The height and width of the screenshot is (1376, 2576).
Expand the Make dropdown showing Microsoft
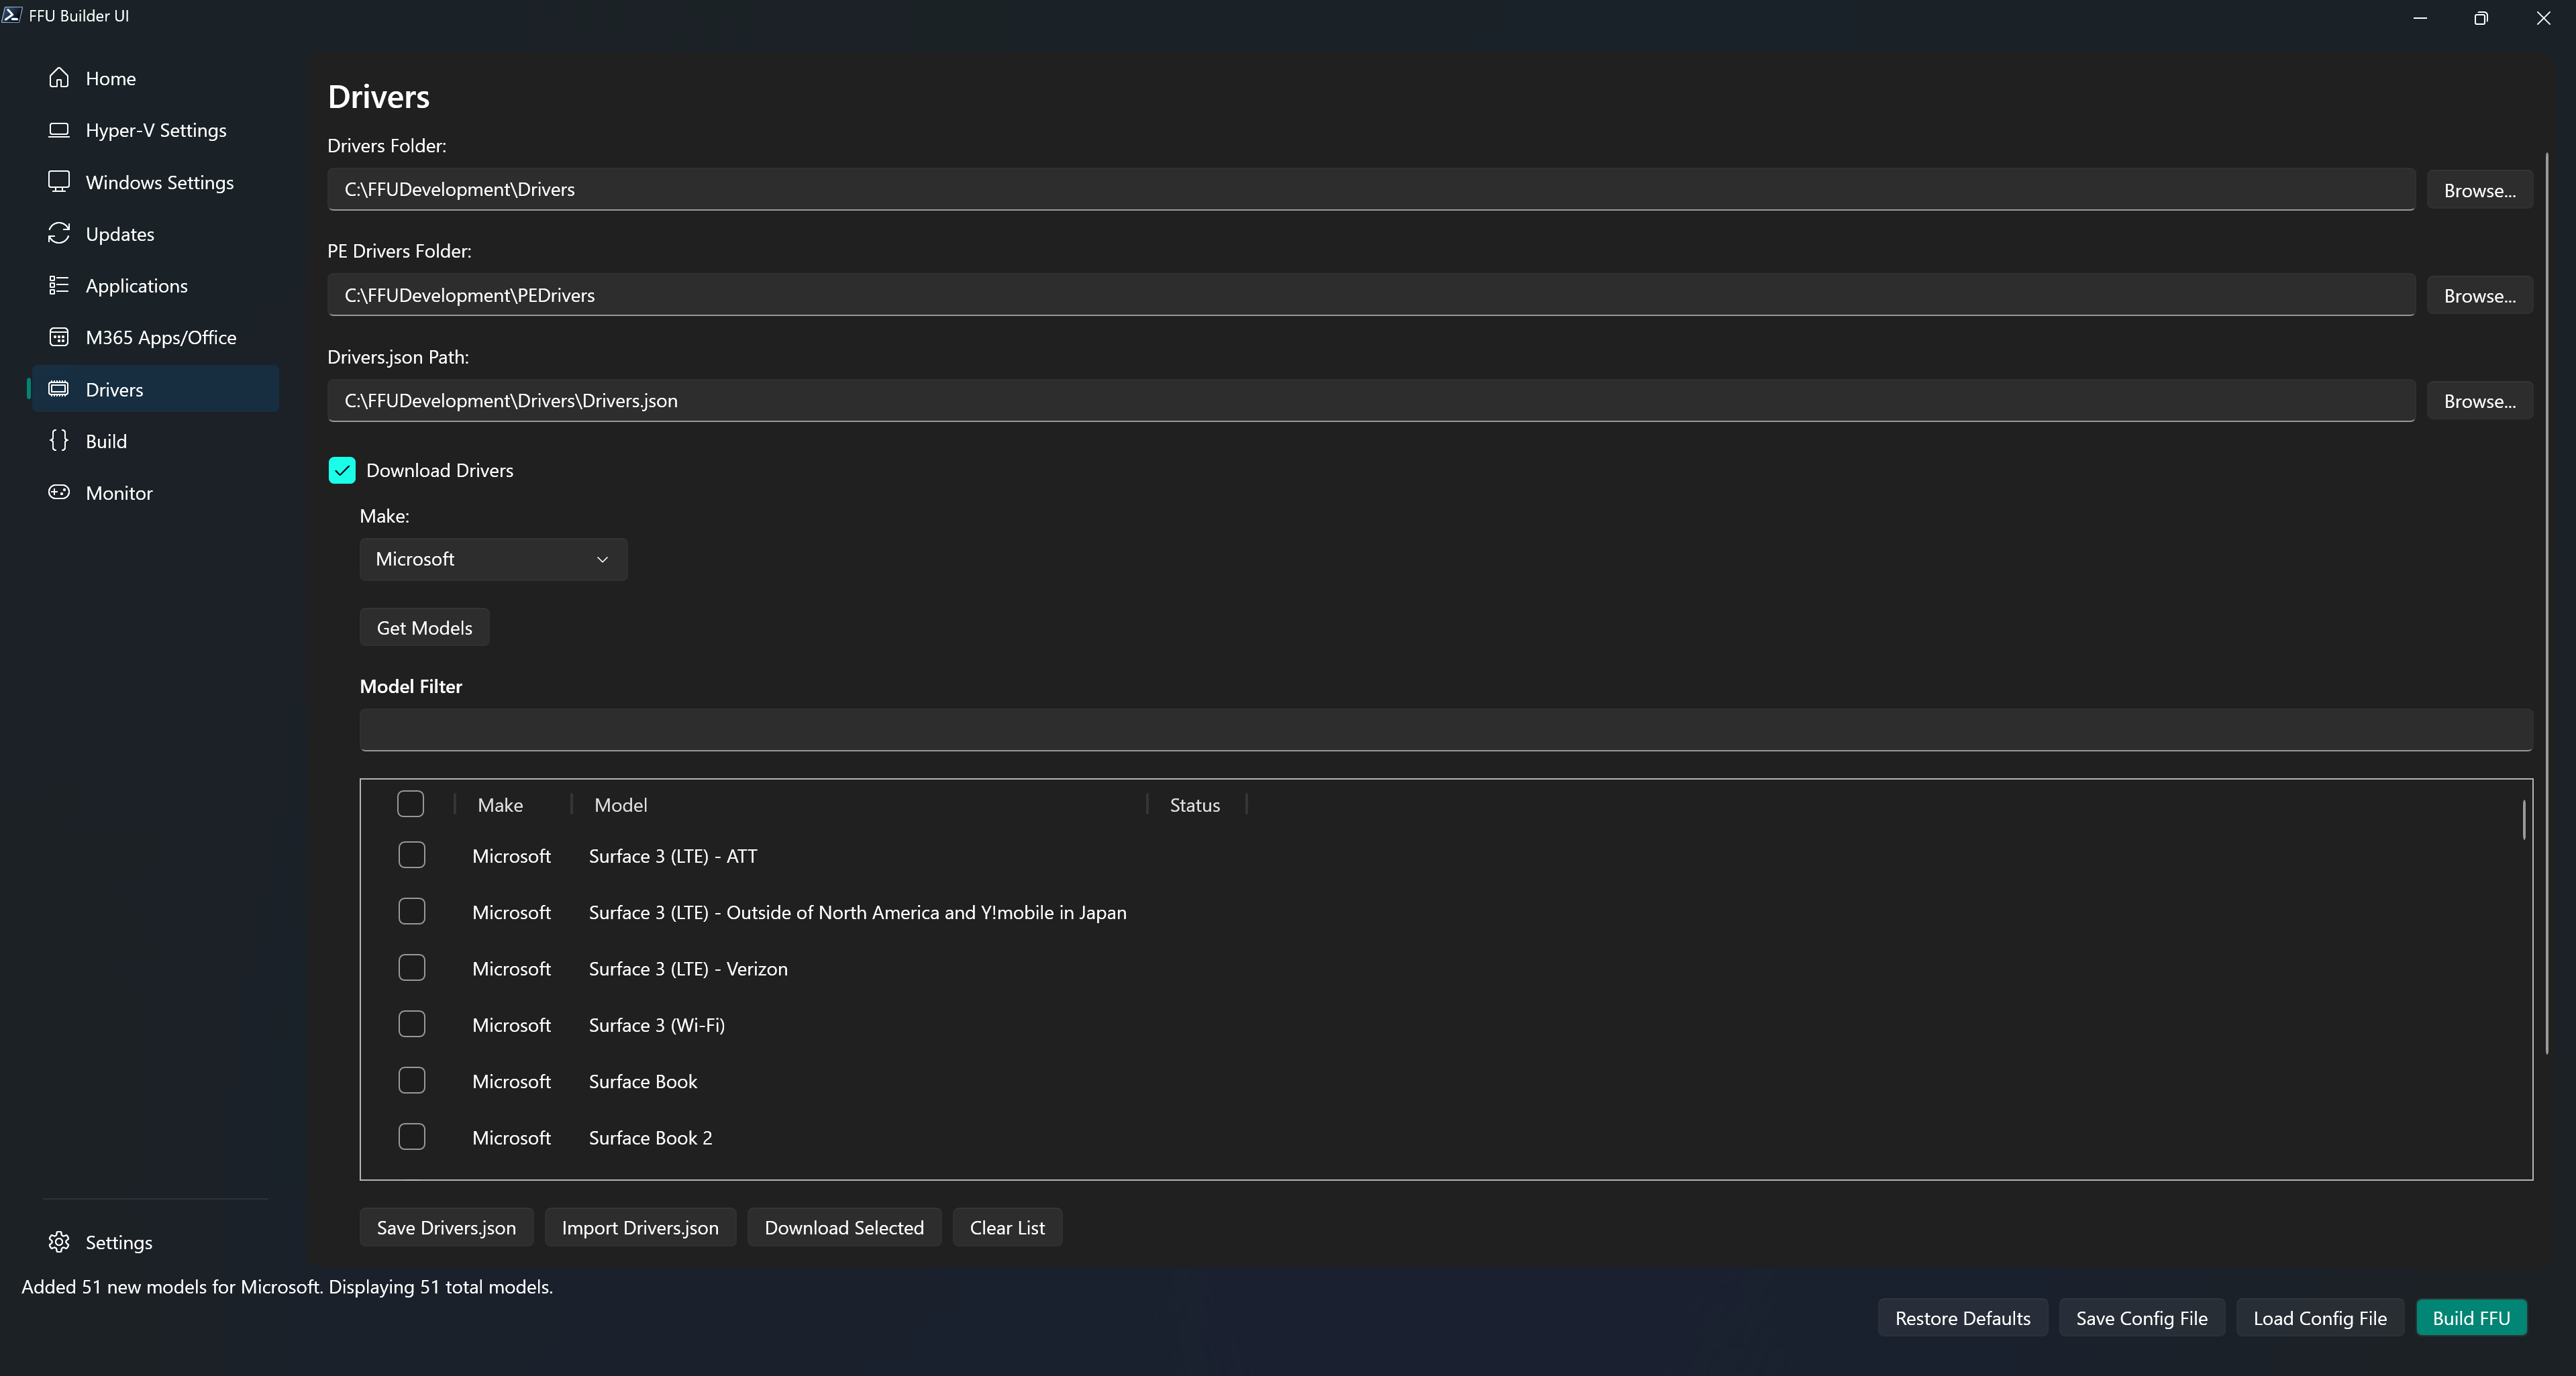(x=493, y=559)
